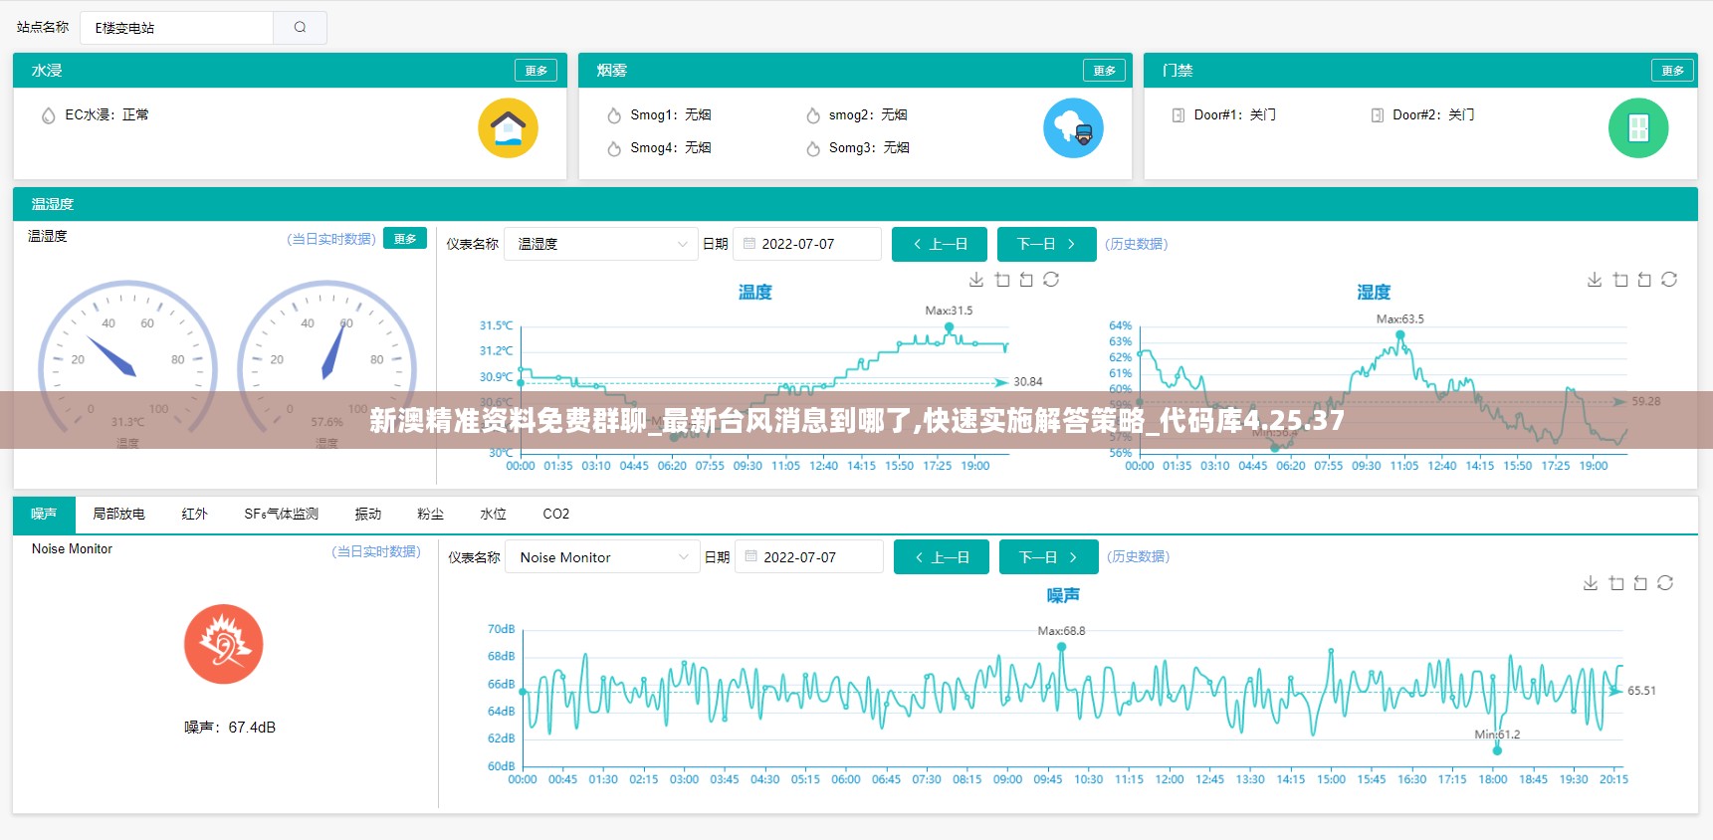The image size is (1713, 840).
Task: Switch to the 噪声 tab
Action: (x=44, y=514)
